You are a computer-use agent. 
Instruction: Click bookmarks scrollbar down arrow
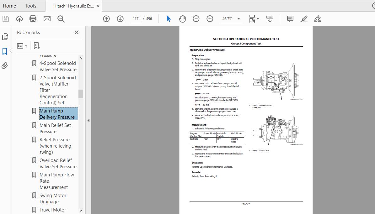pyautogui.click(x=81, y=211)
